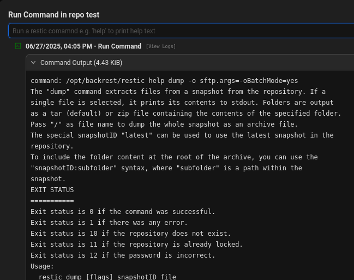
Task: Click the Usage: line in the output
Action: pyautogui.click(x=42, y=266)
